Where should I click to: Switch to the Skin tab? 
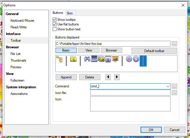tap(70, 13)
